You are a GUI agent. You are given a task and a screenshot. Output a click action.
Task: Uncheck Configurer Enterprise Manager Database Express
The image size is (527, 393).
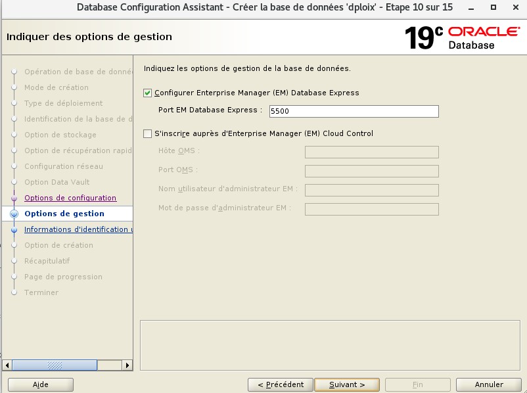click(147, 93)
